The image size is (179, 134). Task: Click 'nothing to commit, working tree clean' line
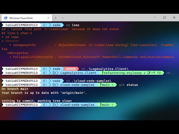pyautogui.click(x=37, y=101)
